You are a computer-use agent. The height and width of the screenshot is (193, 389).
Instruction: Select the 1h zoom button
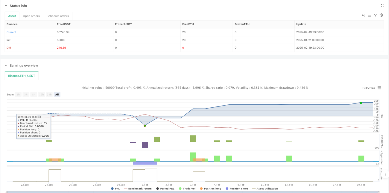coord(18,95)
